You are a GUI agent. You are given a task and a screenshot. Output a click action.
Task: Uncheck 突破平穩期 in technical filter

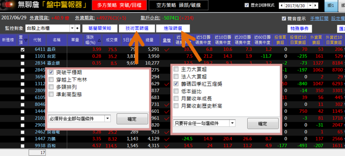[x=51, y=72]
